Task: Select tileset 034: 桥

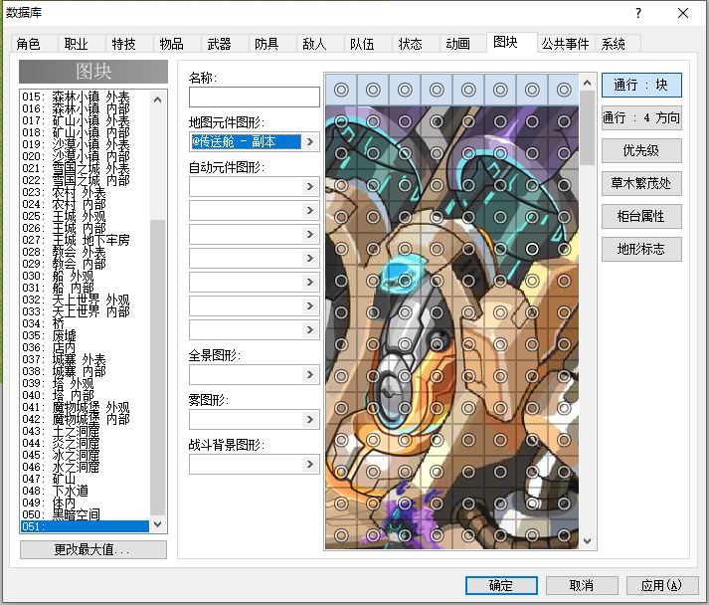Action: pyautogui.click(x=85, y=323)
